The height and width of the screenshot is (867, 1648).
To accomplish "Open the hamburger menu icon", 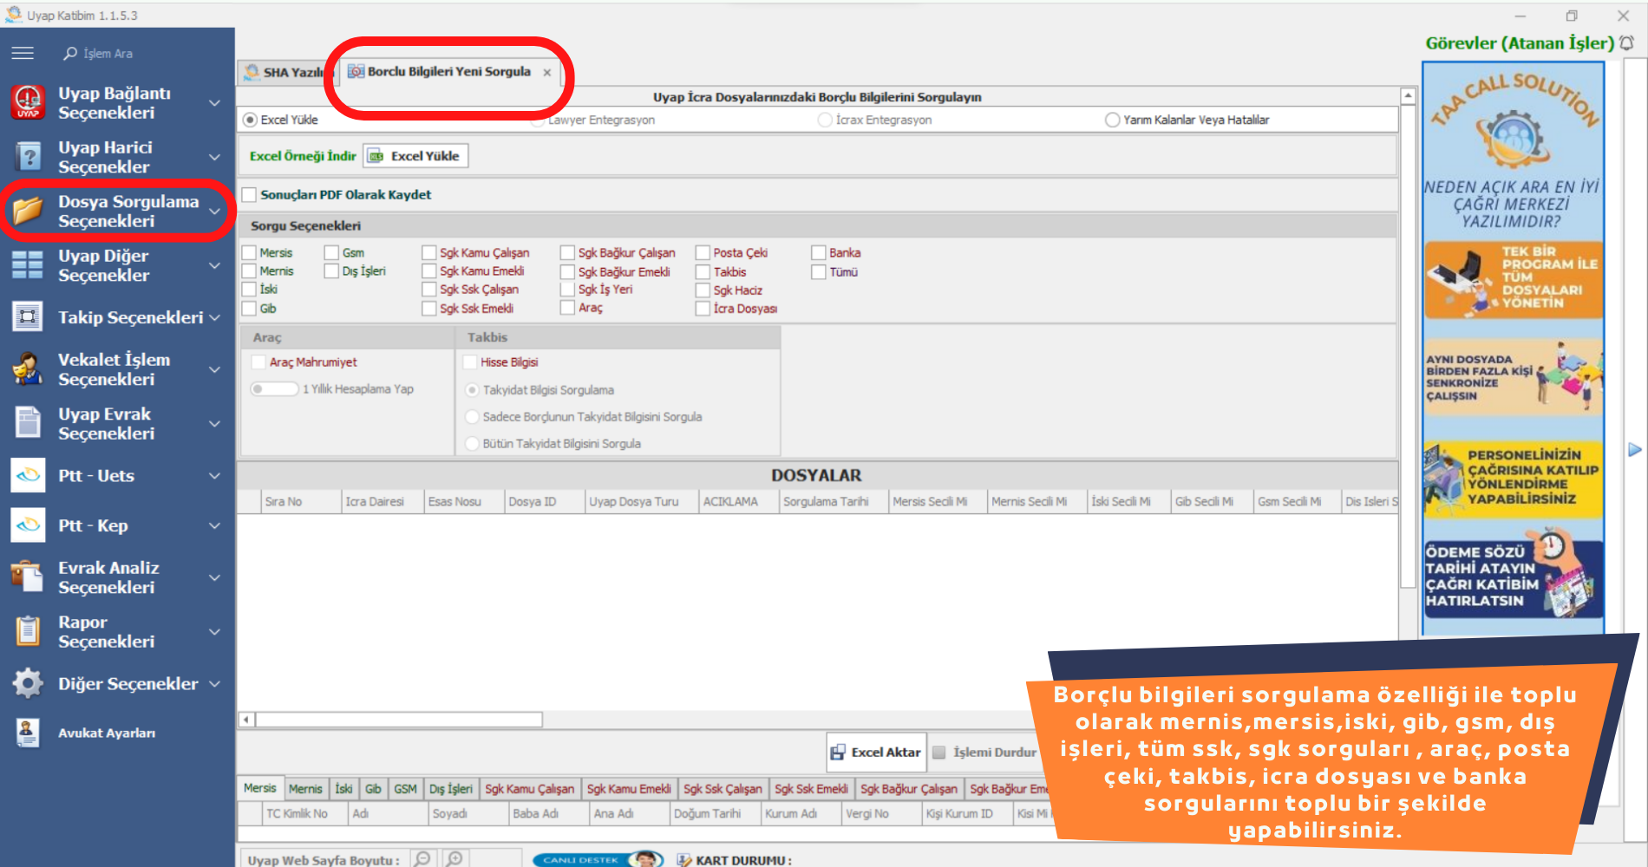I will pyautogui.click(x=23, y=53).
